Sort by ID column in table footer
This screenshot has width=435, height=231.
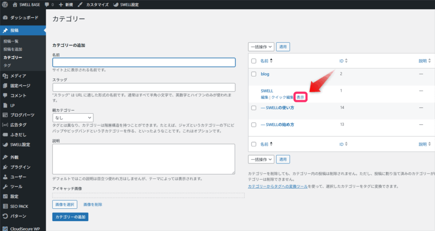pos(343,144)
